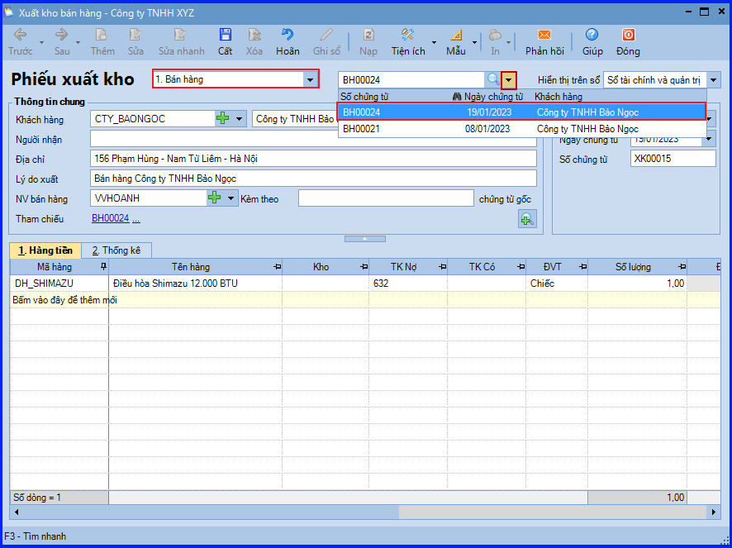Screen dimensions: 732x548
Task: Expand the NV bán hàng dropdown arrow
Action: coord(231,198)
